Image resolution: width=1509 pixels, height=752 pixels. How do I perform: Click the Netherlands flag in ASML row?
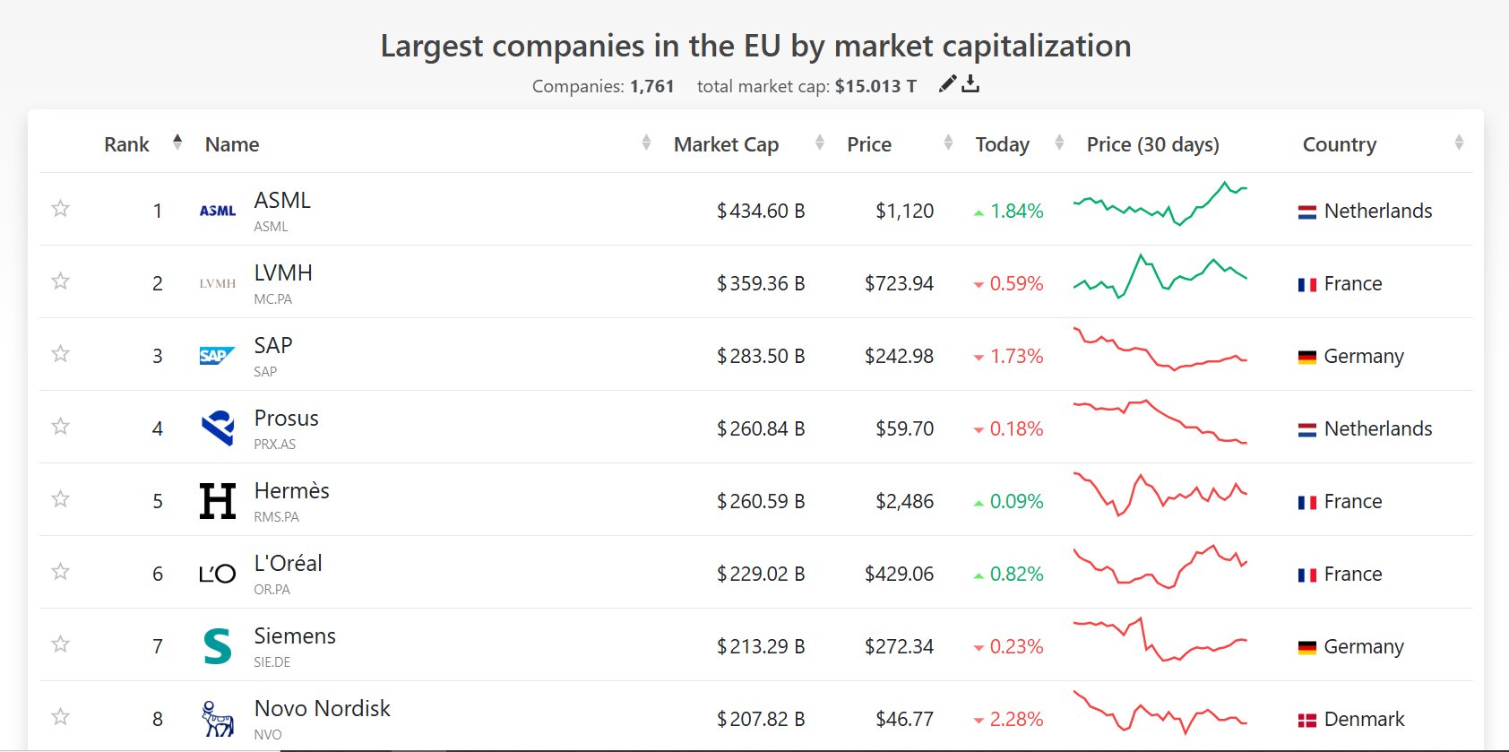(1307, 212)
